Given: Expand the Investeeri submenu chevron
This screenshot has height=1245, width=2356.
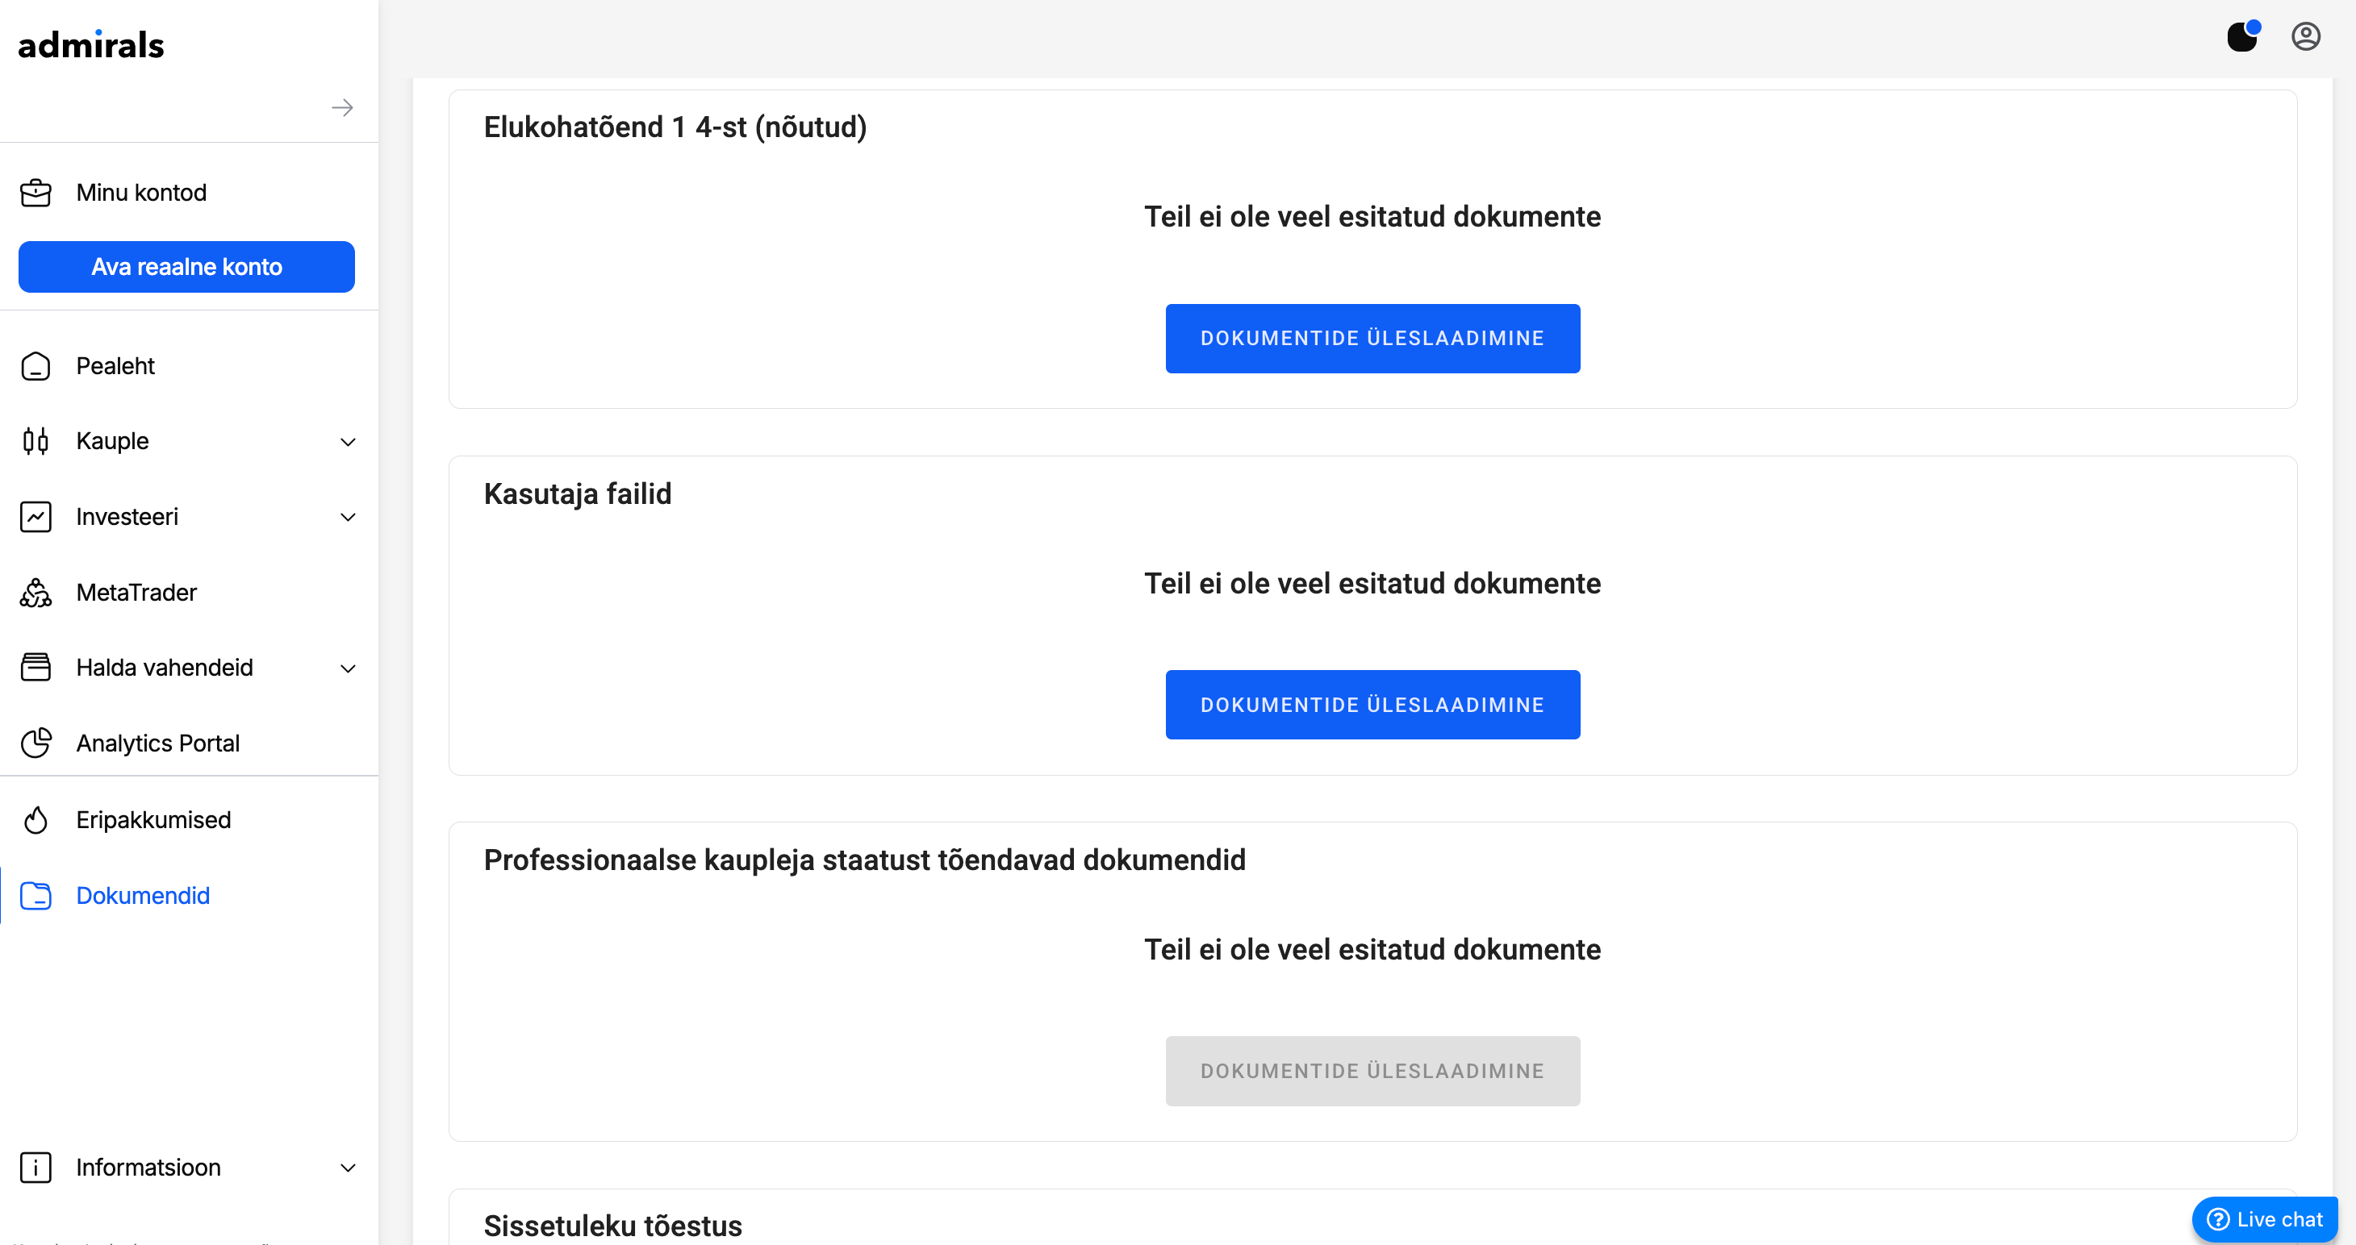Looking at the screenshot, I should 348,518.
